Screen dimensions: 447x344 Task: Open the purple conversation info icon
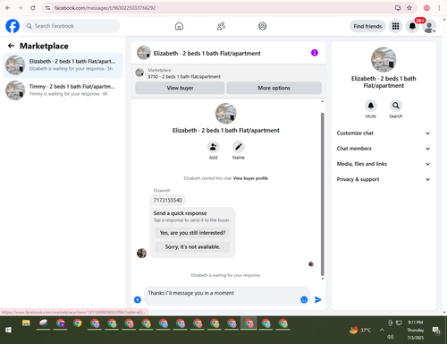(315, 53)
